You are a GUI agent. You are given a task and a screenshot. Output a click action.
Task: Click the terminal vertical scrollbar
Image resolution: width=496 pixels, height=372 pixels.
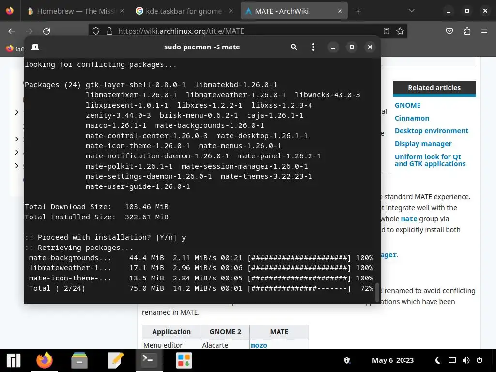coord(377,293)
